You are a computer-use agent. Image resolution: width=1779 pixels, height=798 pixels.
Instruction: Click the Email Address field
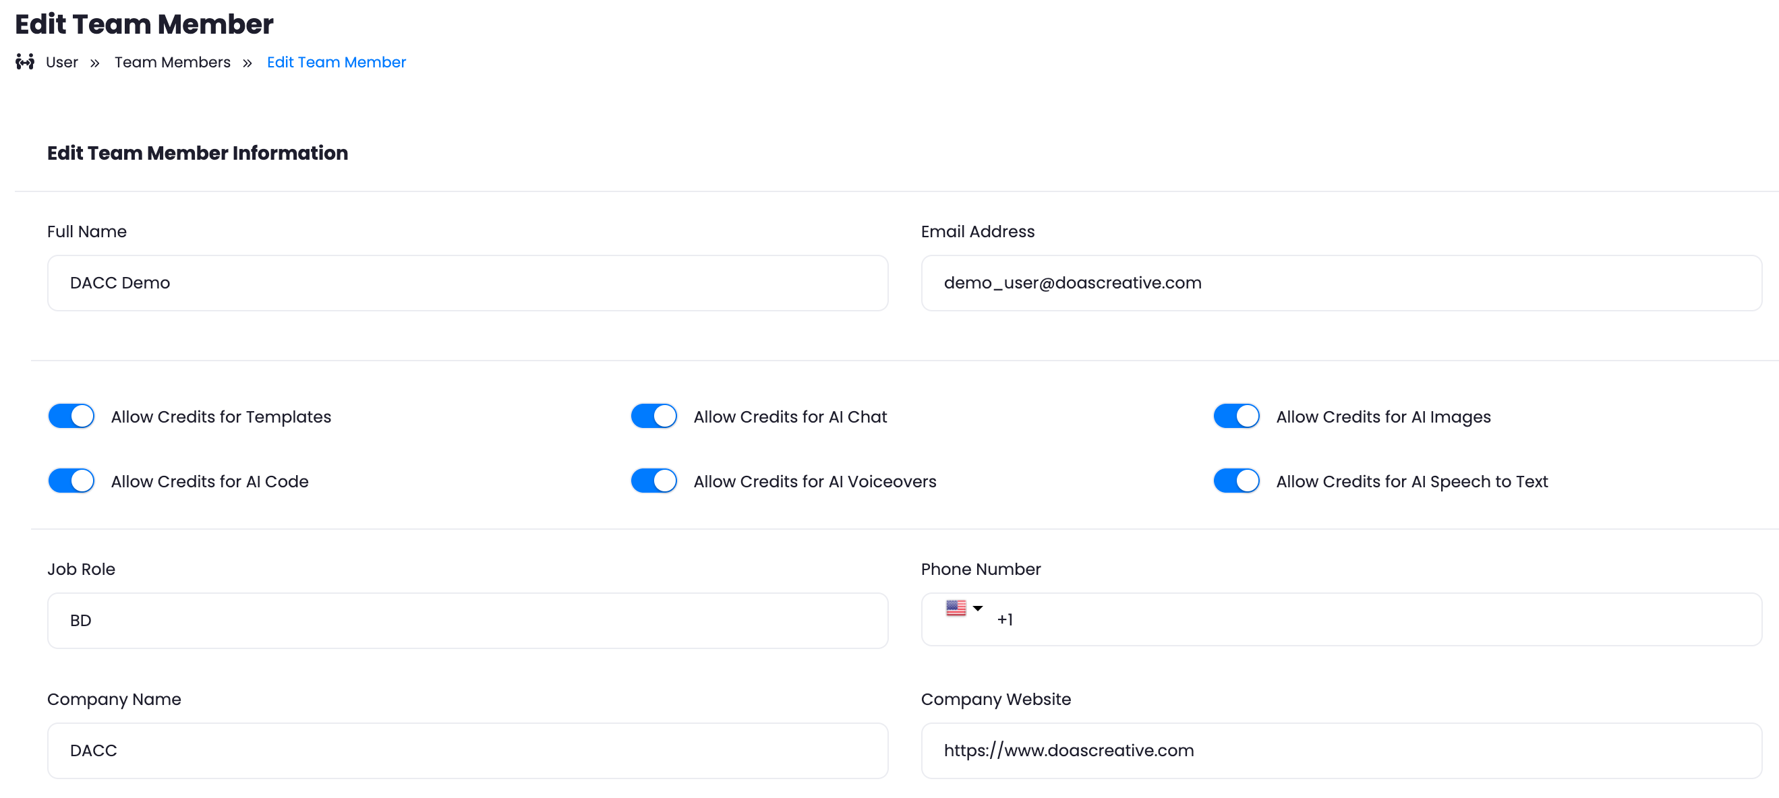click(1341, 283)
